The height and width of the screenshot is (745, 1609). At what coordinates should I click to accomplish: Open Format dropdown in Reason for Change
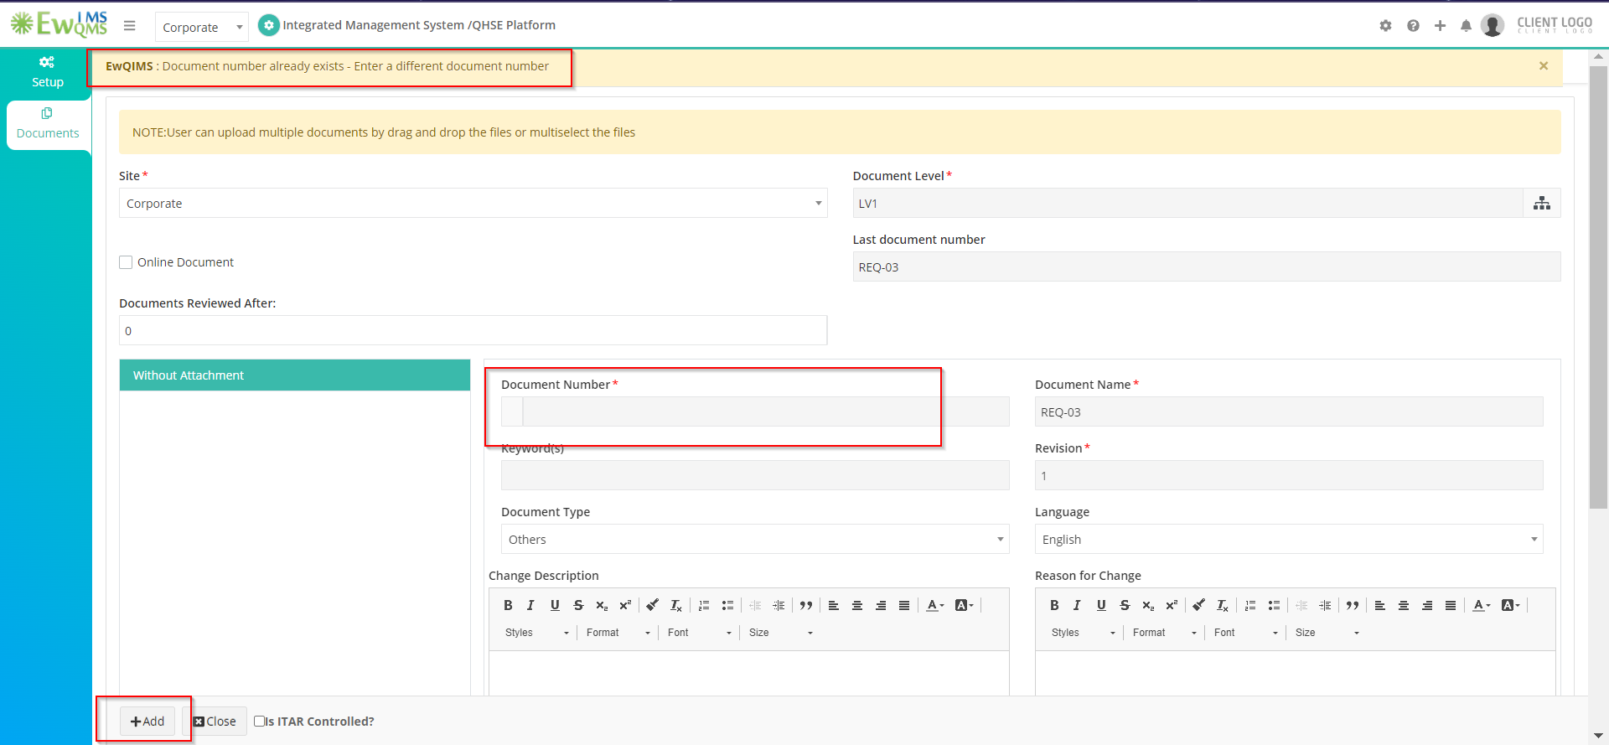coord(1164,633)
